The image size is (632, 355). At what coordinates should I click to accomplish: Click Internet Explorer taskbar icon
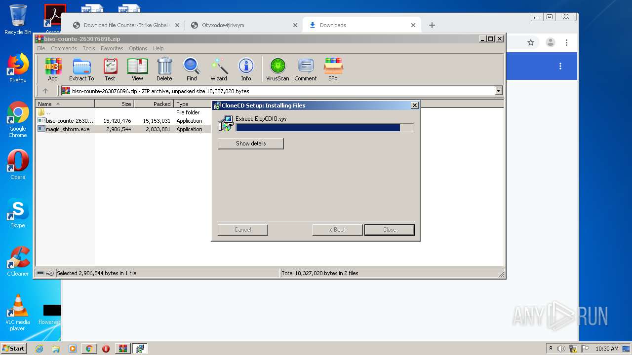[x=39, y=349]
